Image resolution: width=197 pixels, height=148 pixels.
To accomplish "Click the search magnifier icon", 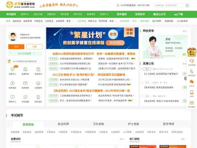I will (187, 6).
